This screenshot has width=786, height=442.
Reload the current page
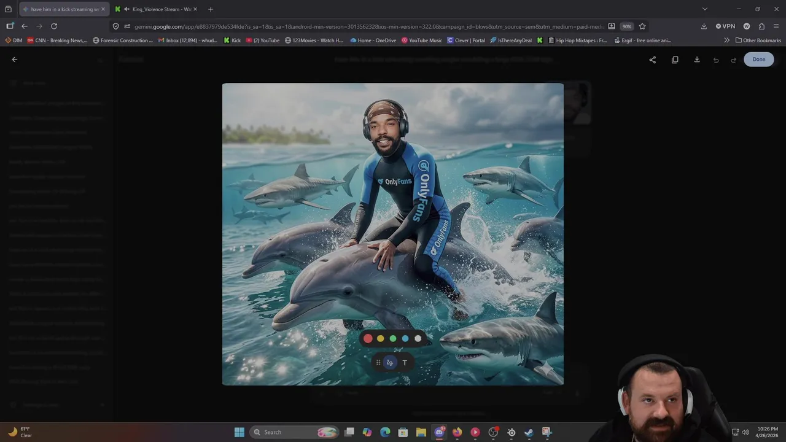54,26
